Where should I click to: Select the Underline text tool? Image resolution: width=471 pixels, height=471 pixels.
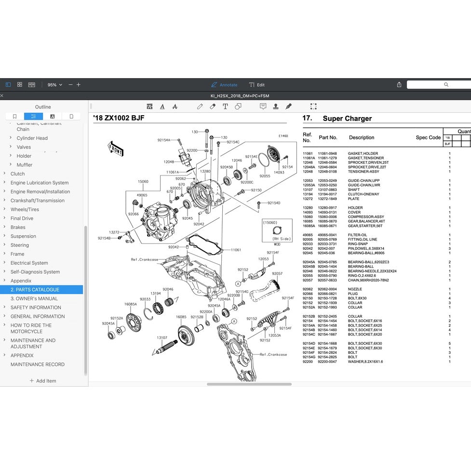[x=162, y=107]
